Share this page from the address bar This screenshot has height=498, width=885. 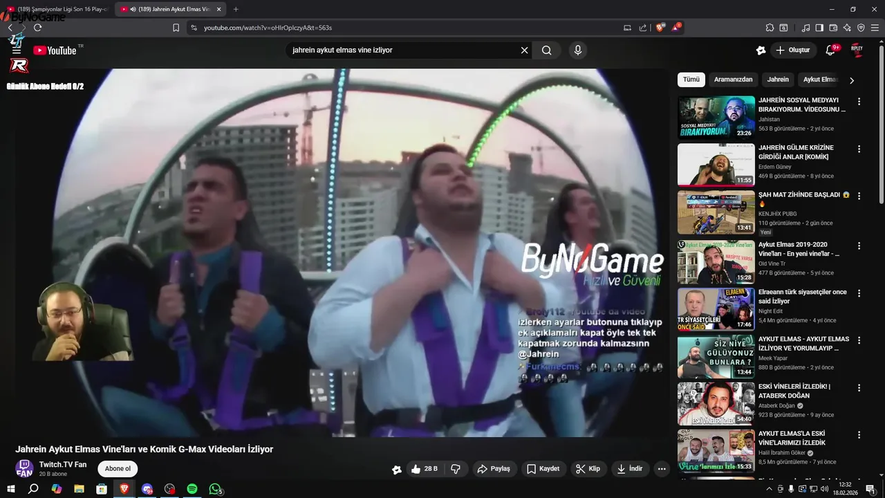click(643, 28)
